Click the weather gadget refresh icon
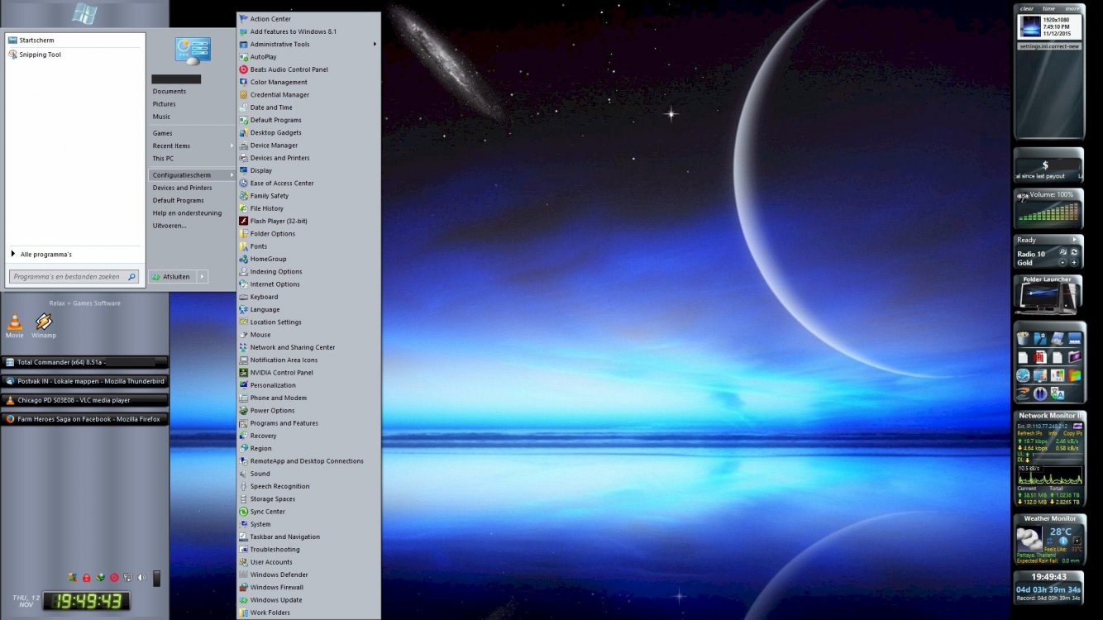The width and height of the screenshot is (1103, 620). click(x=1050, y=541)
